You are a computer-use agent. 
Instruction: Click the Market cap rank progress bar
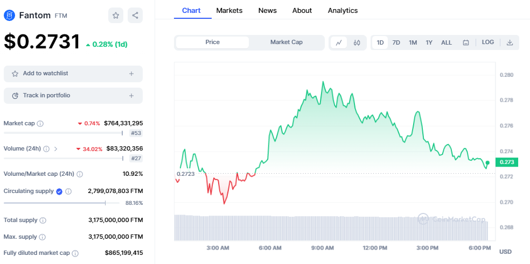point(63,133)
